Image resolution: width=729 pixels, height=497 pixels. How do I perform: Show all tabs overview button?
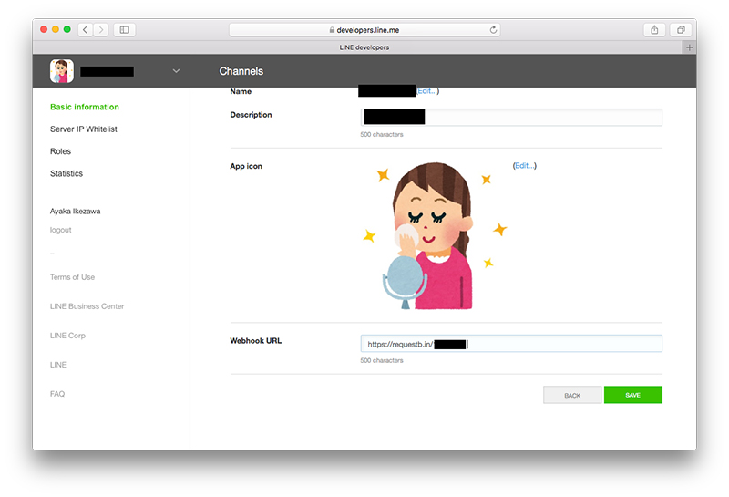click(x=681, y=30)
